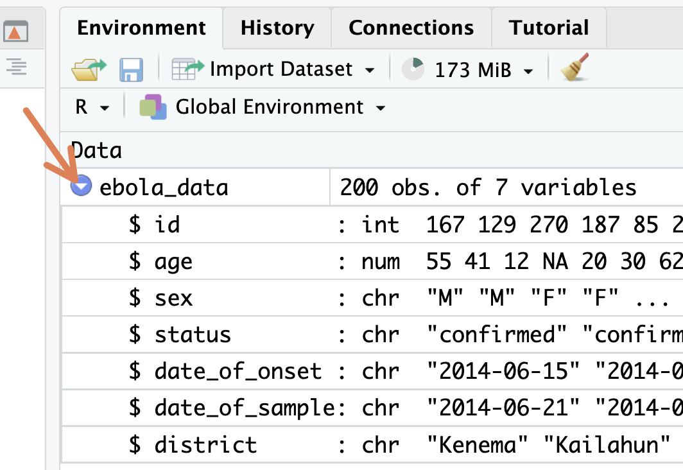Click the broom icon to clear environment
Screen dimensions: 683x470
[575, 67]
